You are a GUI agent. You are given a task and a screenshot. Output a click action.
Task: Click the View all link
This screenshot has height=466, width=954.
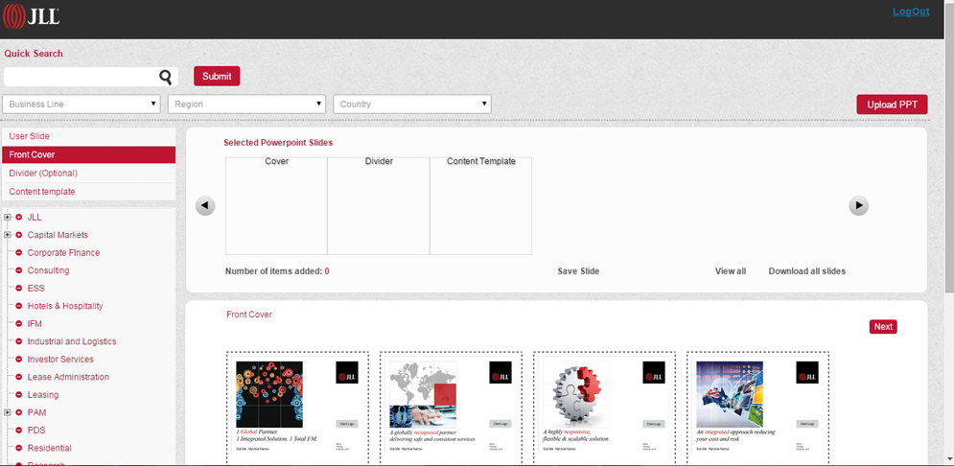[730, 271]
